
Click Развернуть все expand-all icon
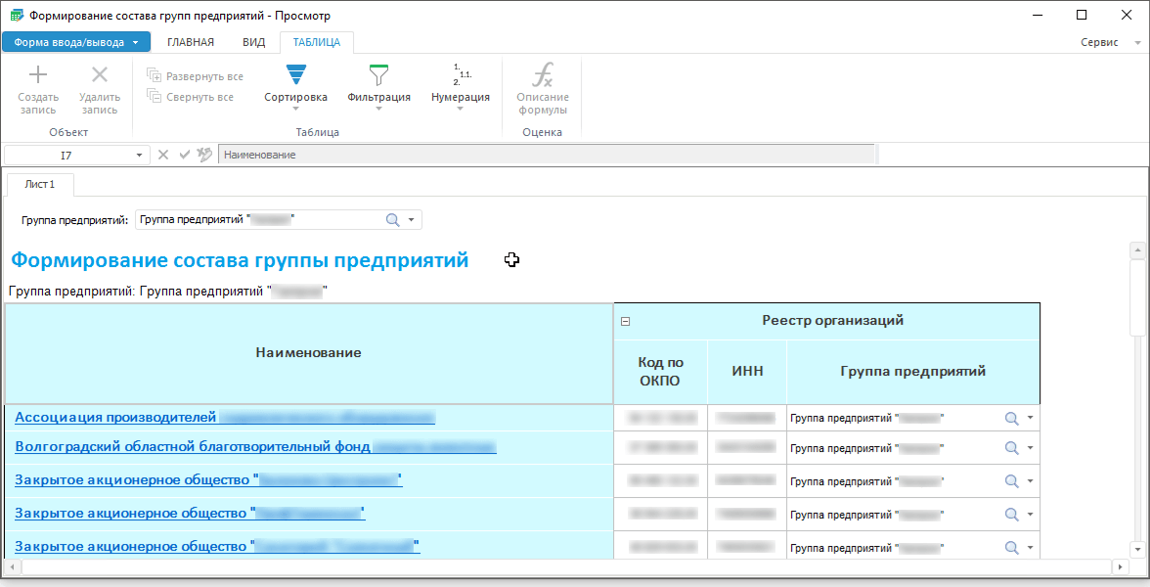pos(155,75)
